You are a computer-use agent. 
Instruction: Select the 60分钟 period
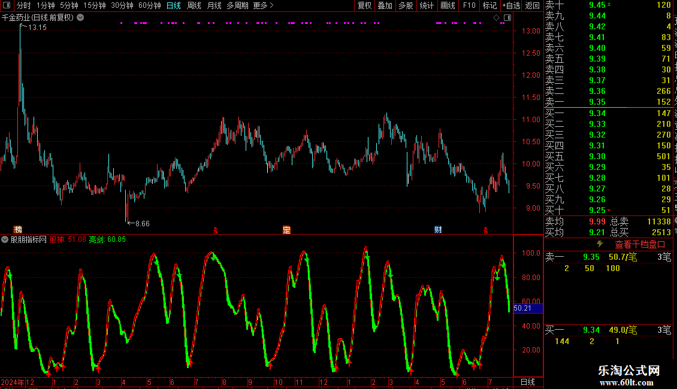[150, 5]
